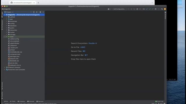Click Collapse All icon in Project panel

click(x=37, y=12)
